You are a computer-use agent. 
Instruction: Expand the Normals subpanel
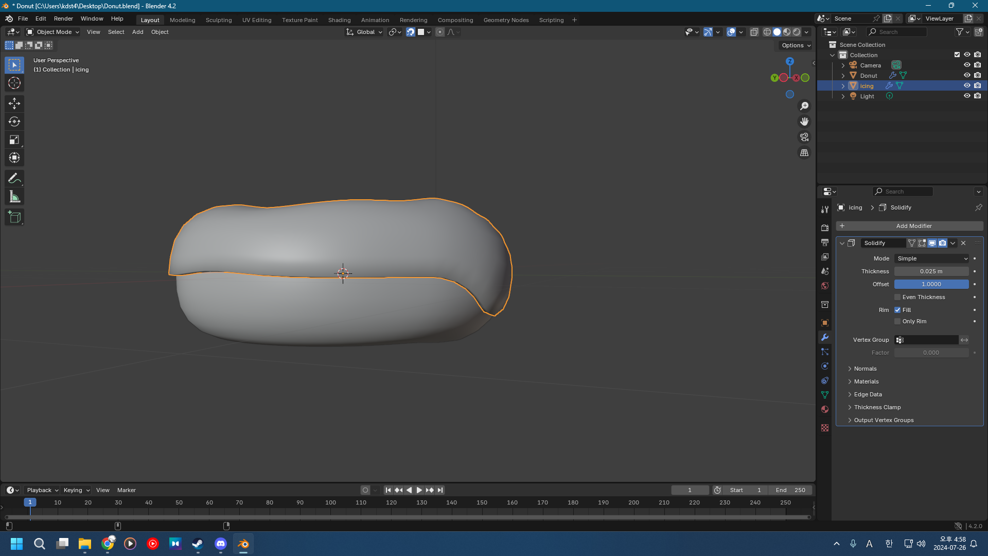tap(864, 369)
